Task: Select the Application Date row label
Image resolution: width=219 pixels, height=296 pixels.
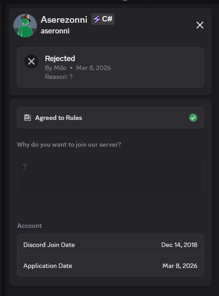Action: click(48, 266)
